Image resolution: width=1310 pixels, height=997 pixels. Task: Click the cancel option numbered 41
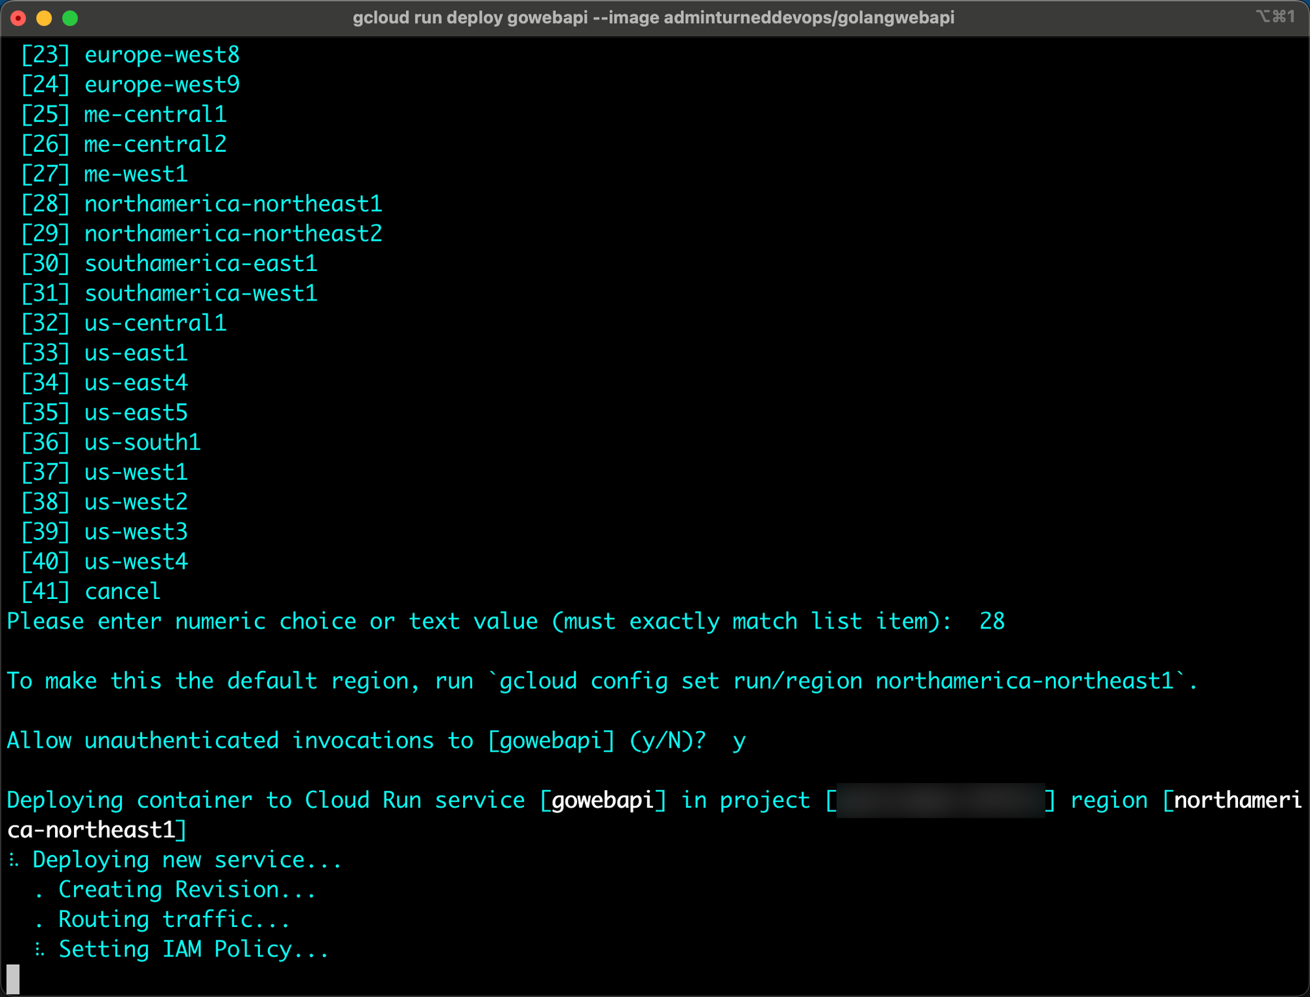(x=122, y=592)
